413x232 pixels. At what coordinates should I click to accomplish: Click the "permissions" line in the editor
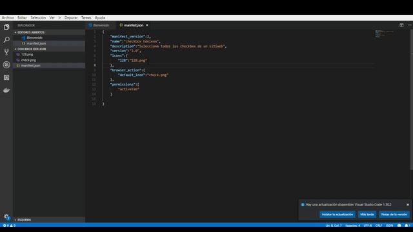coord(125,84)
